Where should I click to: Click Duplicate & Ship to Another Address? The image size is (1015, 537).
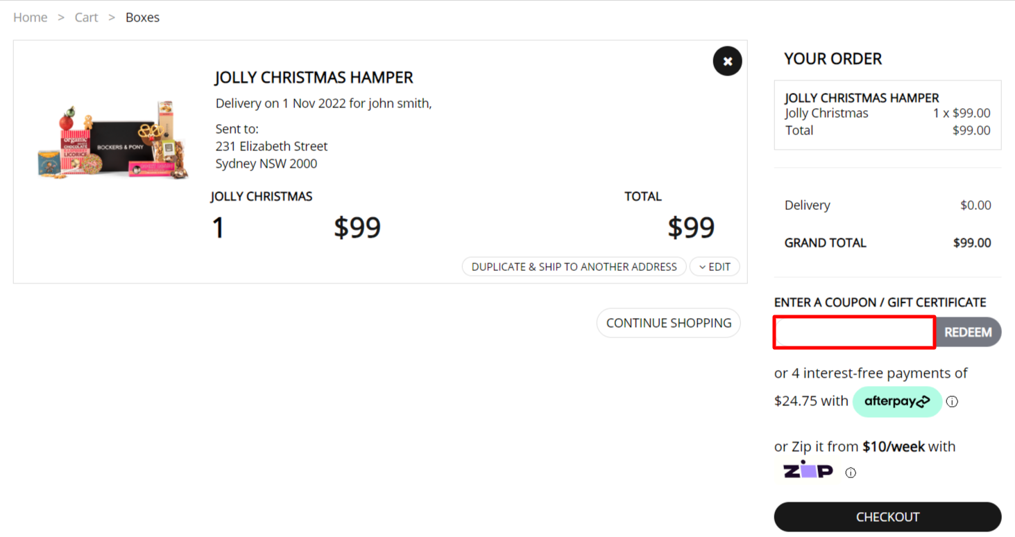tap(574, 267)
